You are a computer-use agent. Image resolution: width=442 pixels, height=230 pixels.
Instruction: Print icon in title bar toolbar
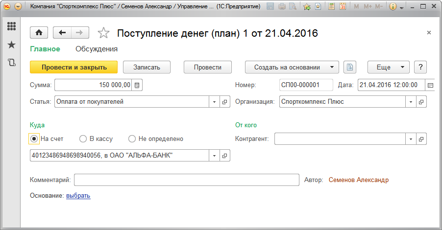point(282,6)
